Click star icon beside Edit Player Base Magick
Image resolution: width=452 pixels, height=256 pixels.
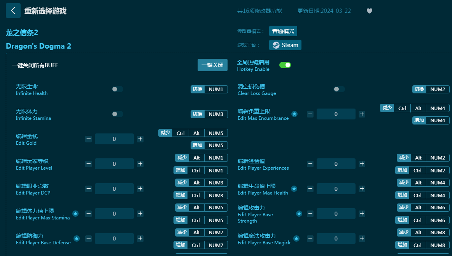[x=296, y=238]
